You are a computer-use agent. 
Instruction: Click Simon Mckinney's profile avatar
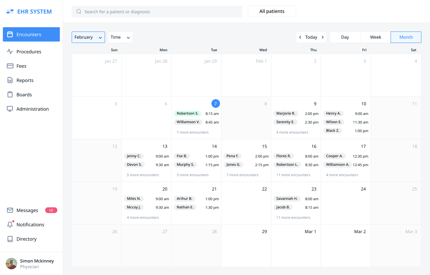pos(11,264)
